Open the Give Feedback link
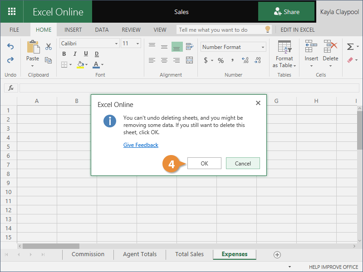 [x=141, y=145]
